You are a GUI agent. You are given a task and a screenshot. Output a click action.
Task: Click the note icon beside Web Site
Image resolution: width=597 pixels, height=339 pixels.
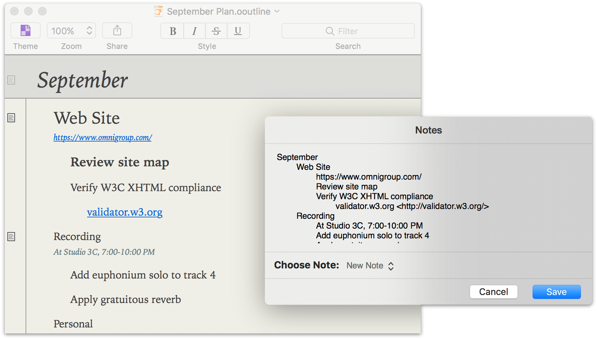(x=11, y=118)
